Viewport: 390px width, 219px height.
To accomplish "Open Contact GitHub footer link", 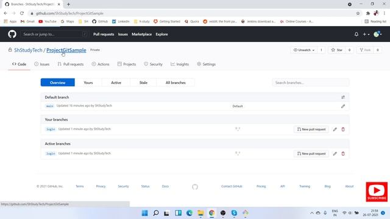I will pos(232,186).
